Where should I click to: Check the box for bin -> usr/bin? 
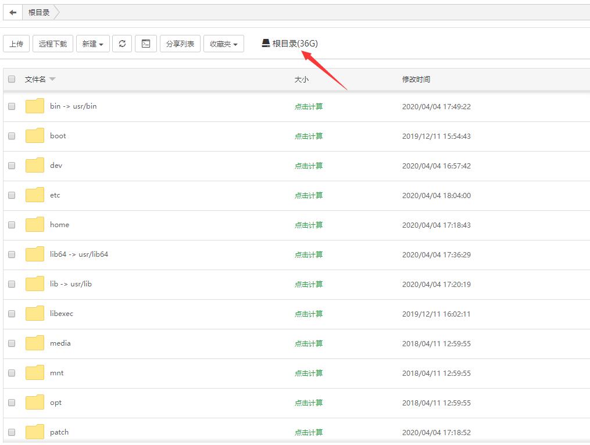(12, 106)
